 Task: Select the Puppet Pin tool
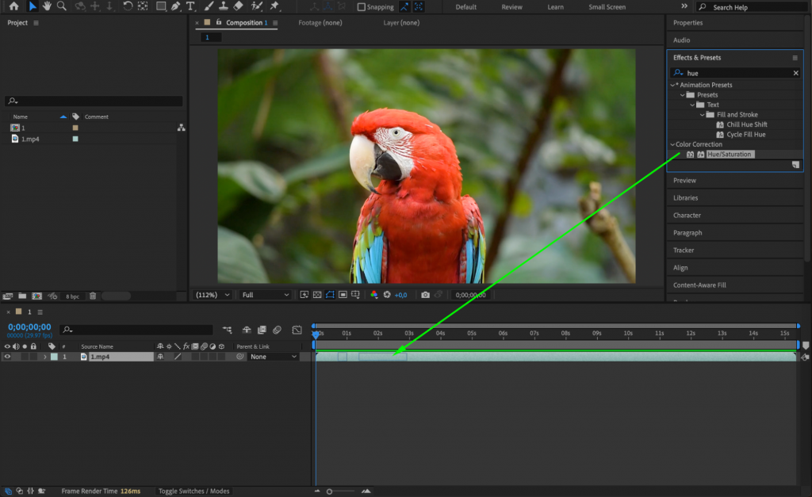pos(274,6)
